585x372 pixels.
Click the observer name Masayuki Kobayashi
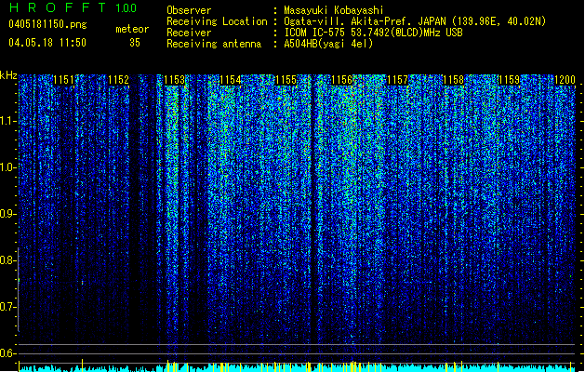pyautogui.click(x=334, y=10)
